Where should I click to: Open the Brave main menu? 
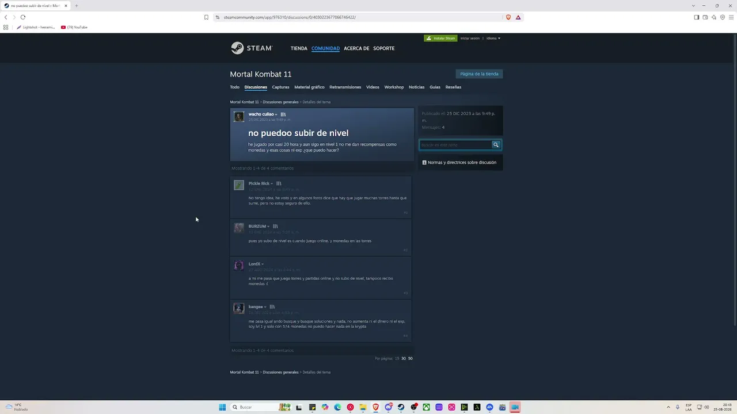pos(731,17)
